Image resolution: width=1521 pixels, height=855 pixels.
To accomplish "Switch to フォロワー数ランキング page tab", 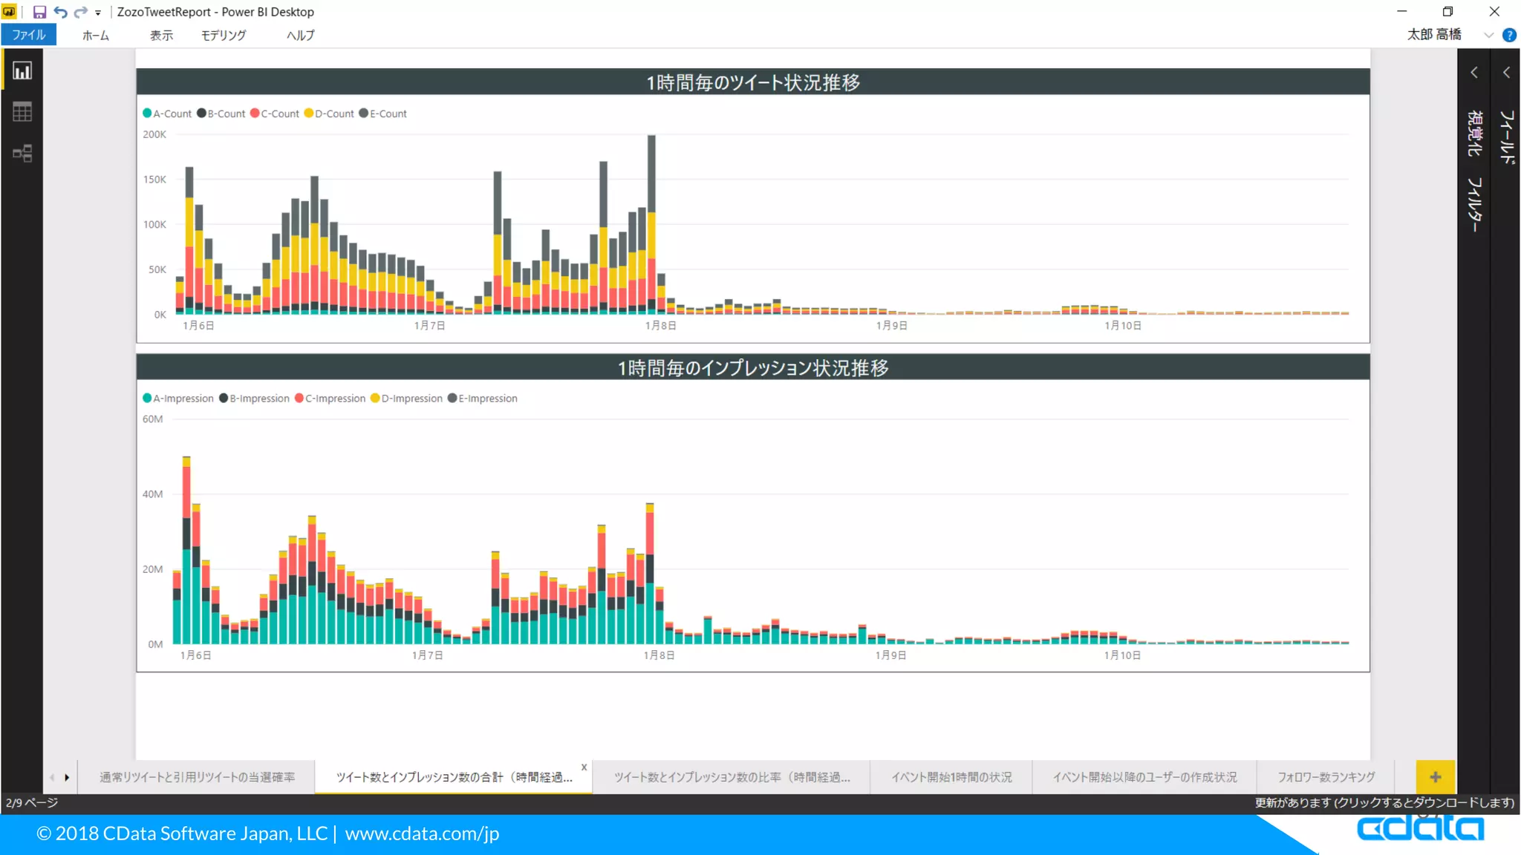I will 1326,776.
